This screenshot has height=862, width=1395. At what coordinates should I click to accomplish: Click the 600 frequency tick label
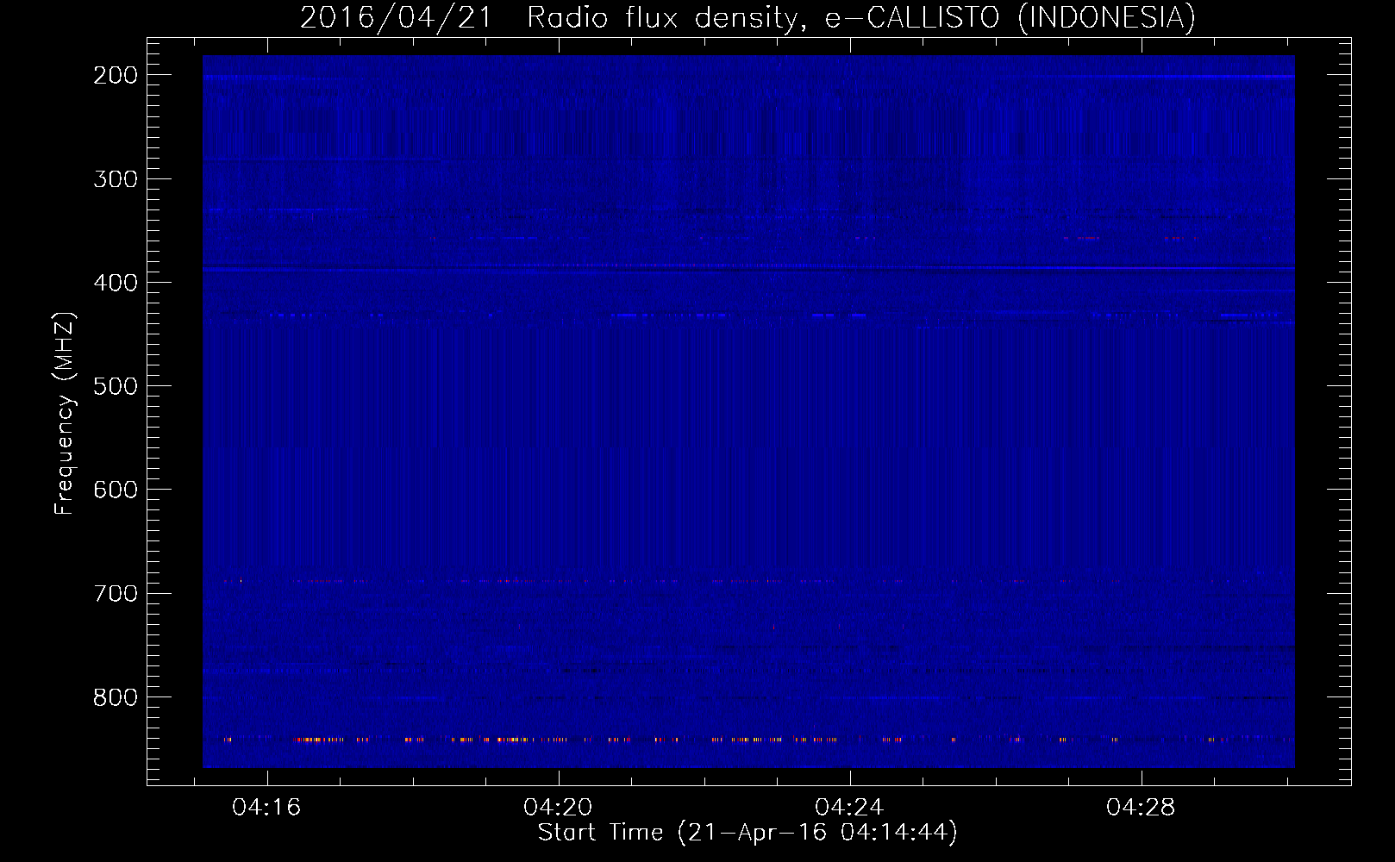116,490
